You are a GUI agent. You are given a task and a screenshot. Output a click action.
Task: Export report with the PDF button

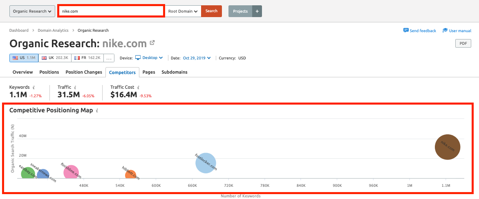463,44
